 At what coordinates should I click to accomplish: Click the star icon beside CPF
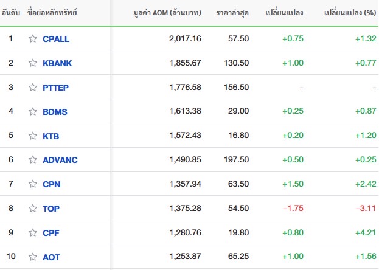(x=33, y=233)
